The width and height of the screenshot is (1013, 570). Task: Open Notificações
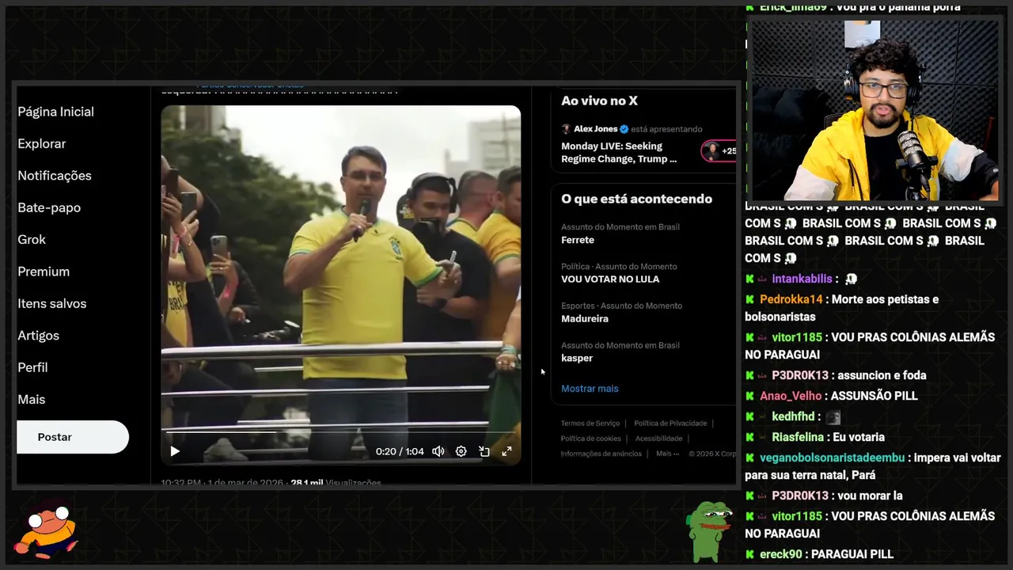[x=55, y=176]
